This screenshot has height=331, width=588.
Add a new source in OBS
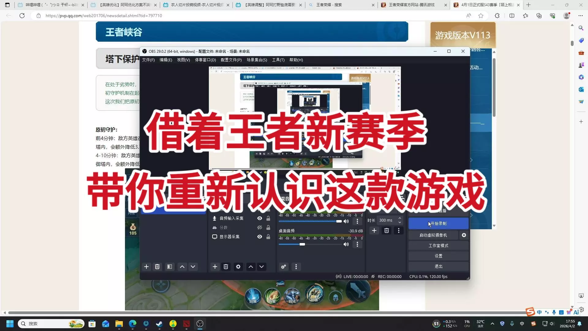tap(215, 267)
